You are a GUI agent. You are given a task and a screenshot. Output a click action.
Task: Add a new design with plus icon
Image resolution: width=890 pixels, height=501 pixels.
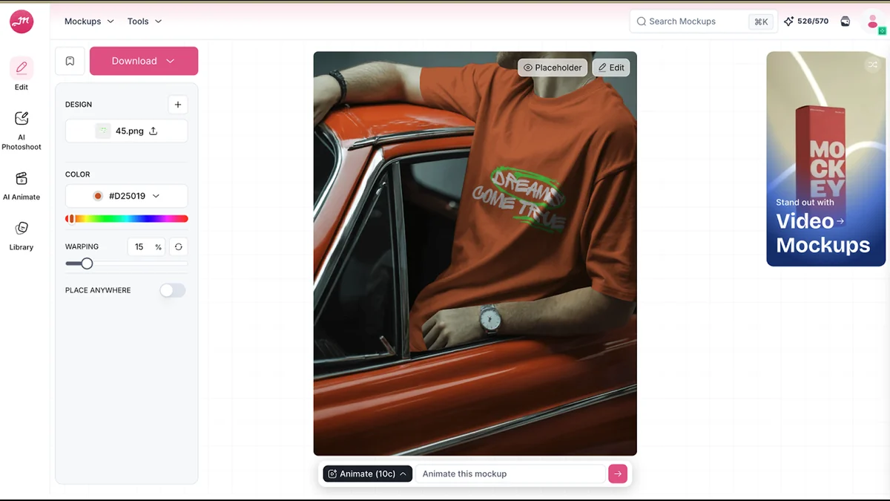pyautogui.click(x=178, y=105)
